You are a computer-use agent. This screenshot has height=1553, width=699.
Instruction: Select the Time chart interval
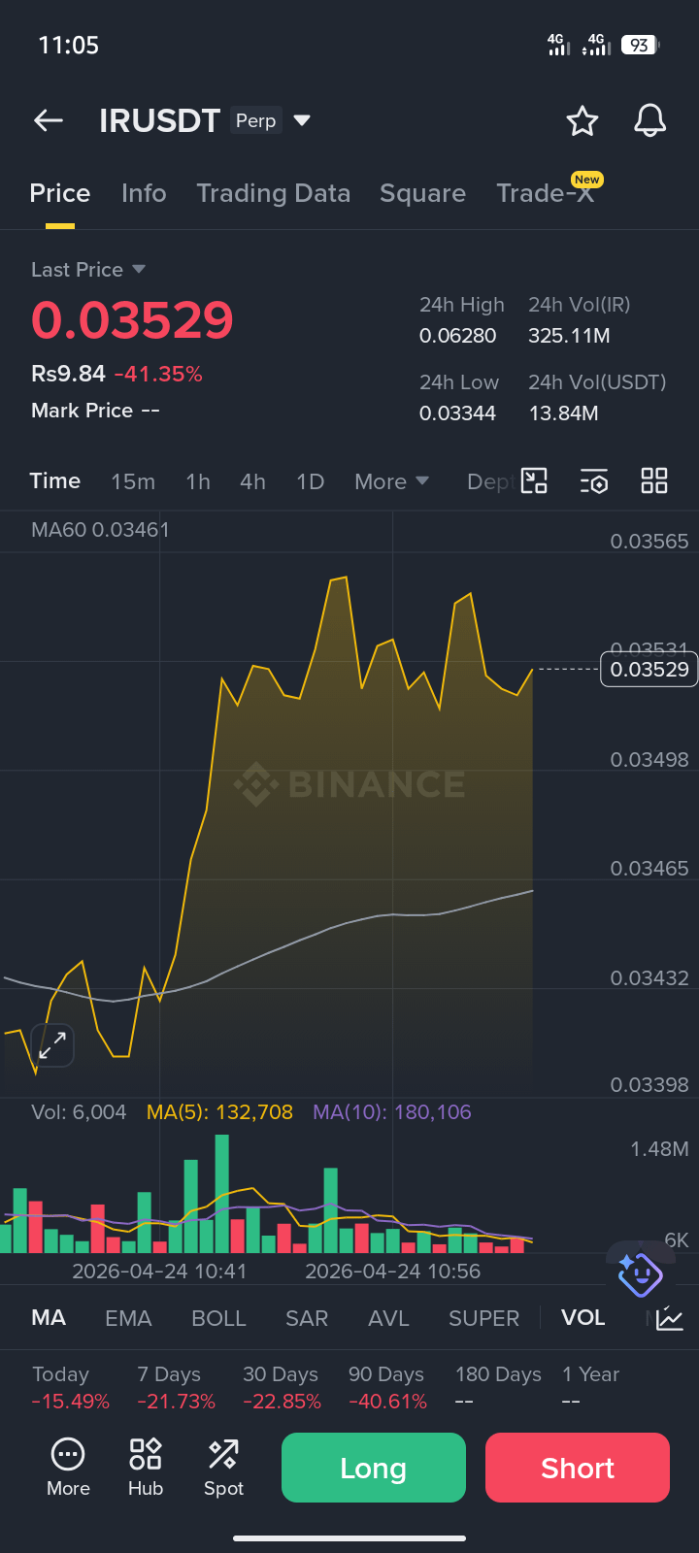pyautogui.click(x=55, y=481)
